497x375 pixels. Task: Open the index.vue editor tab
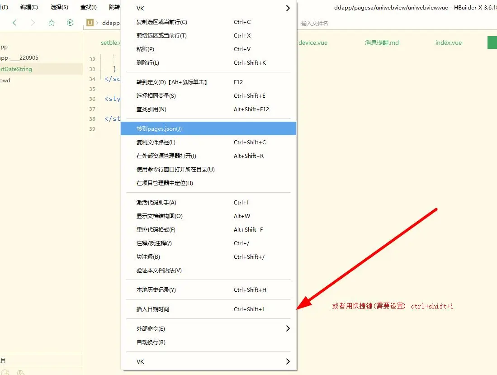coord(448,43)
